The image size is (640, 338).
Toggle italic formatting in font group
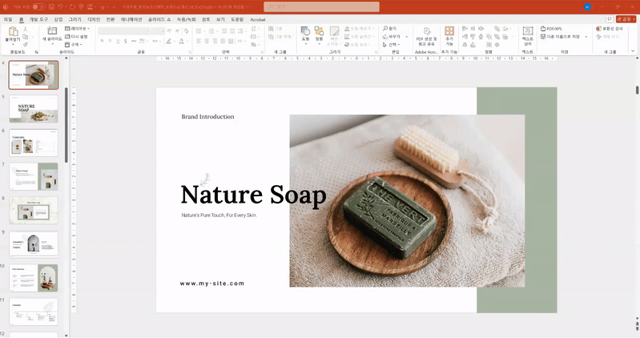pyautogui.click(x=110, y=41)
